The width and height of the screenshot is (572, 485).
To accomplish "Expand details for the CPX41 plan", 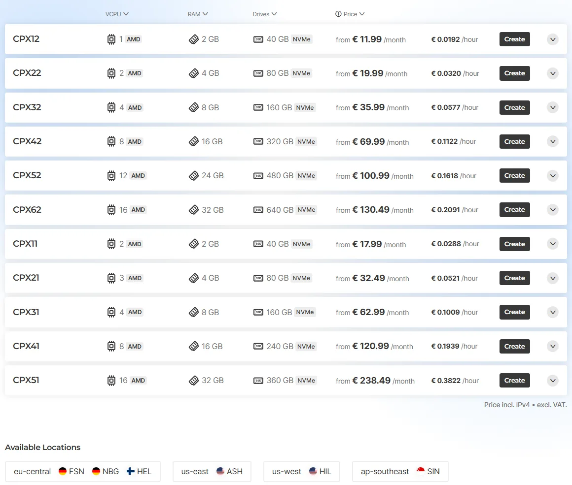I will point(553,346).
